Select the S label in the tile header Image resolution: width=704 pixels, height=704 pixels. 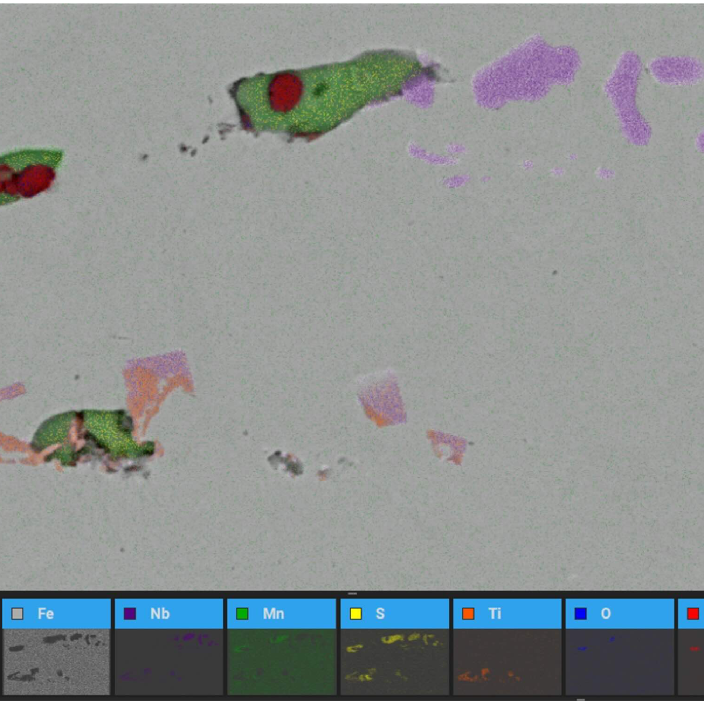380,614
